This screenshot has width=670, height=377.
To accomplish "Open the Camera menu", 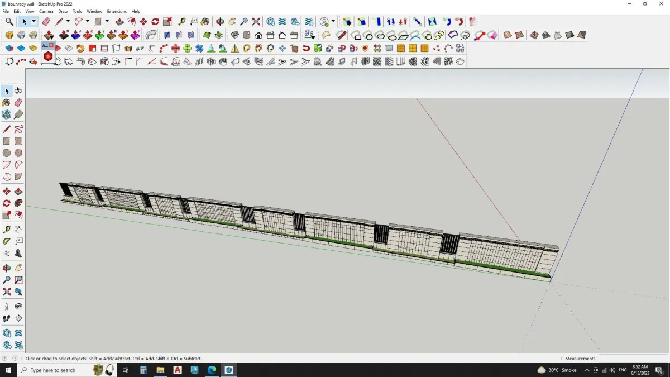I will (46, 11).
